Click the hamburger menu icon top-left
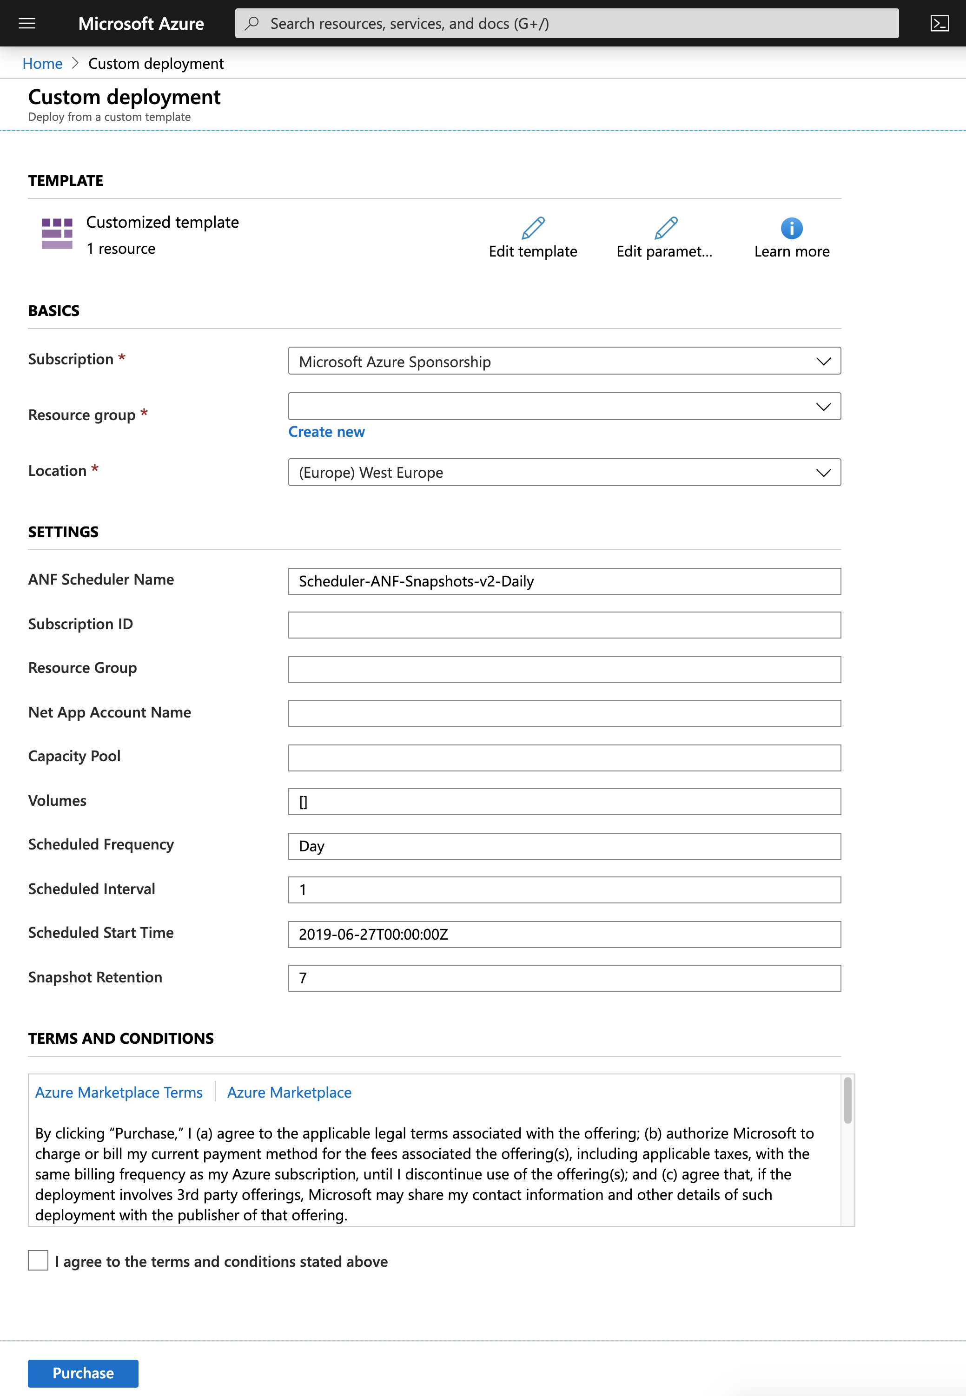 click(x=29, y=22)
